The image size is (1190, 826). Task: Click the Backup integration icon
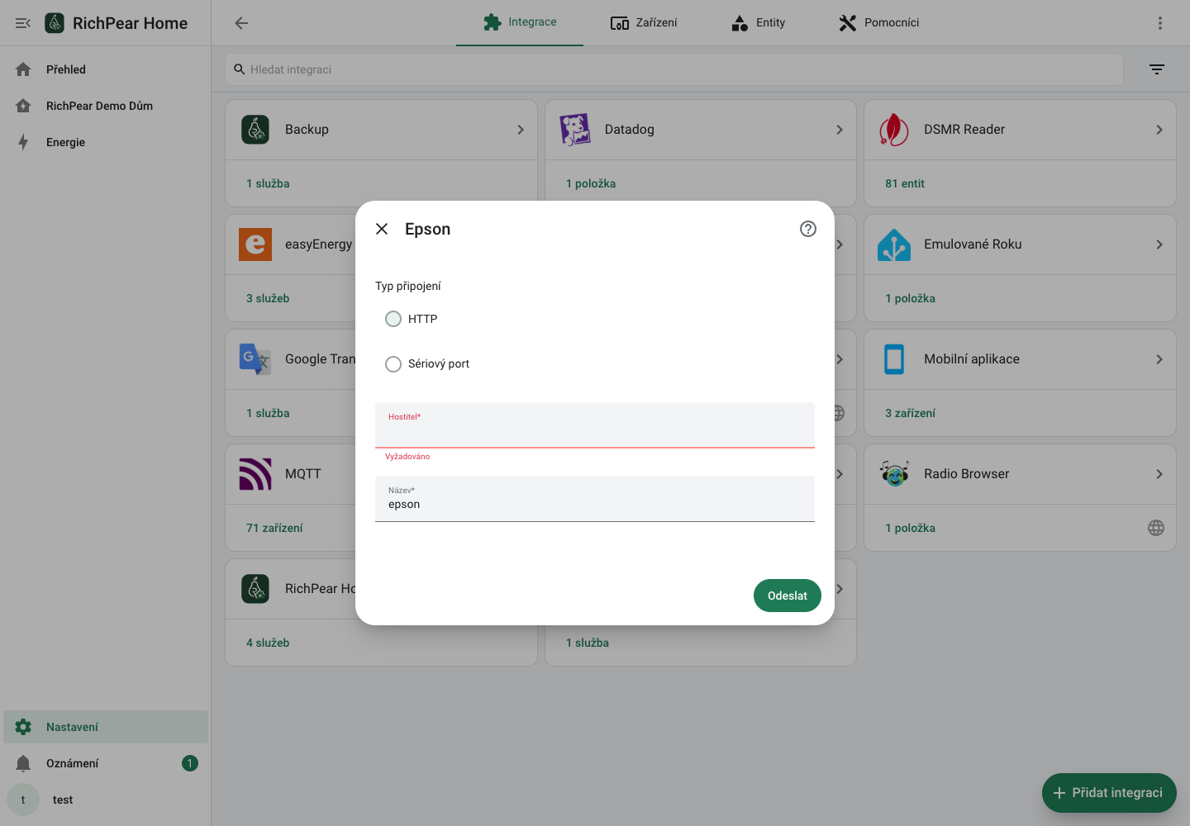255,130
